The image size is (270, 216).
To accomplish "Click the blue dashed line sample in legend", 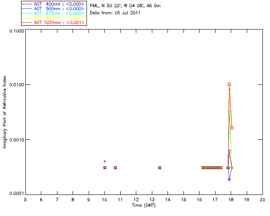I will (x=27, y=8).
